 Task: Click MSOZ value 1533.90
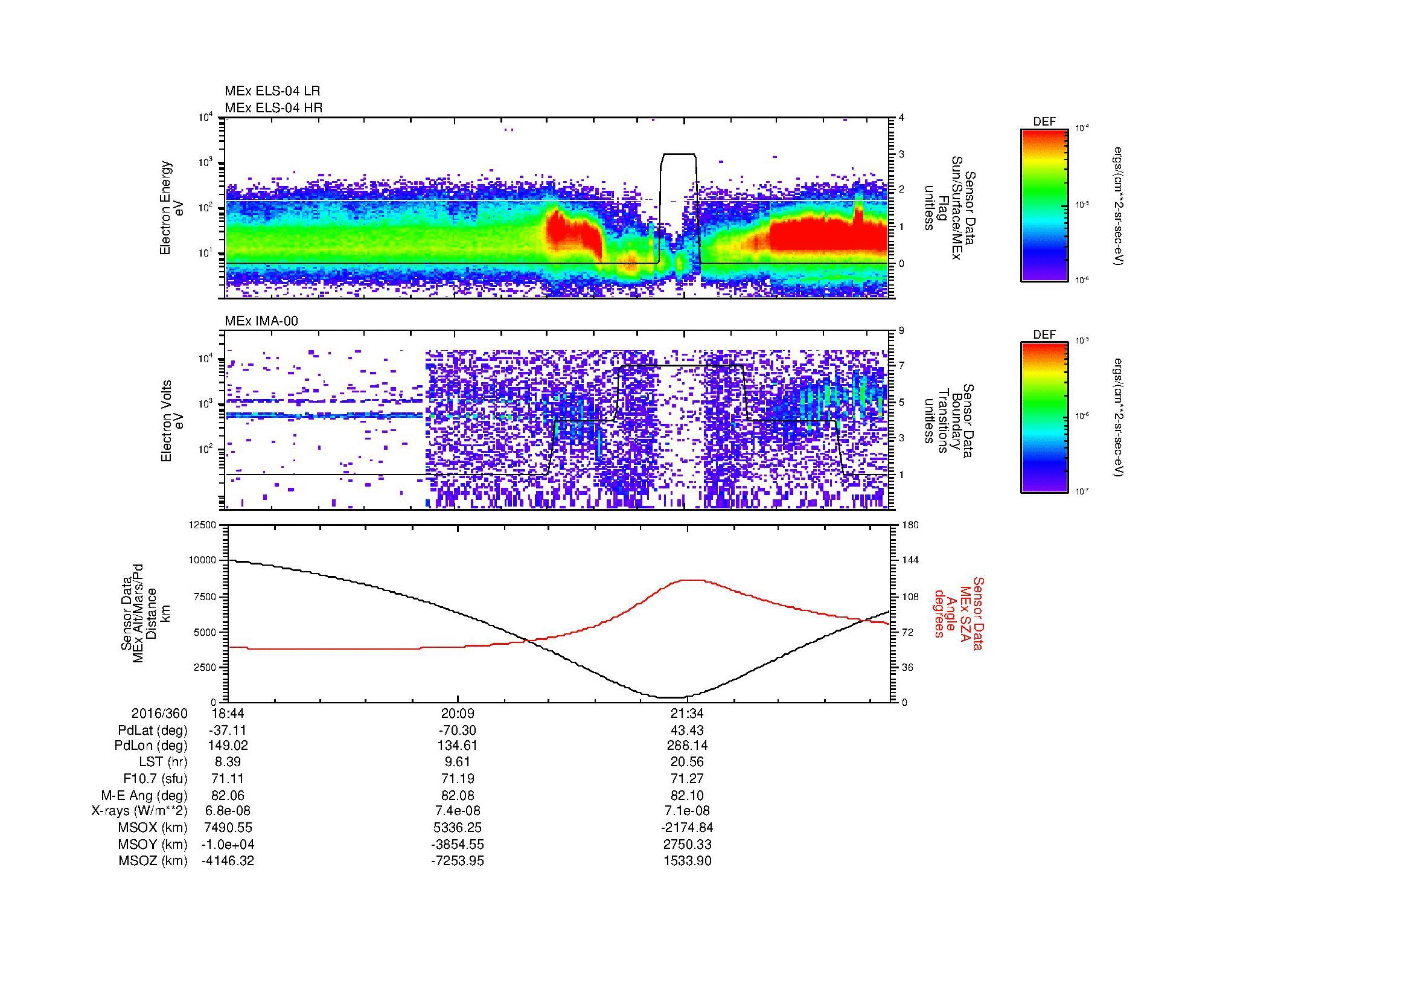click(688, 861)
